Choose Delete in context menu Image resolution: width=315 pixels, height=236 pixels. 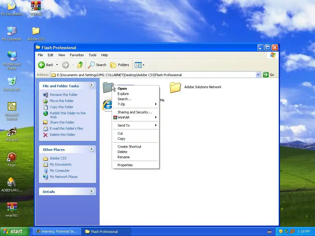pyautogui.click(x=136, y=152)
